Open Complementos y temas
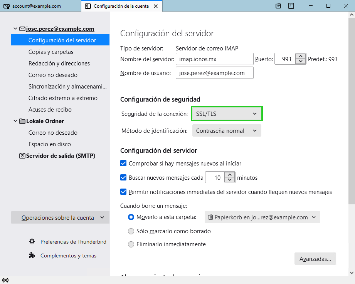This screenshot has height=284, width=355. 68,256
